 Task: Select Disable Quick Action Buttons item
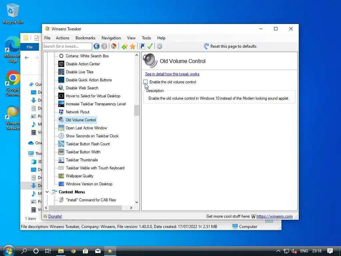(89, 80)
